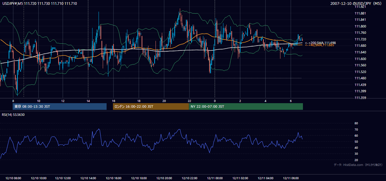The height and width of the screenshot is (181, 386).
Task: Click the 12/10 22:00 time label
Action: [190, 178]
